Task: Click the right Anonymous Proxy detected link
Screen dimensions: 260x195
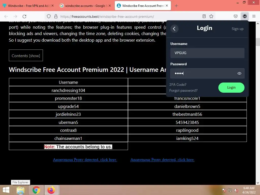Action: 162,160
